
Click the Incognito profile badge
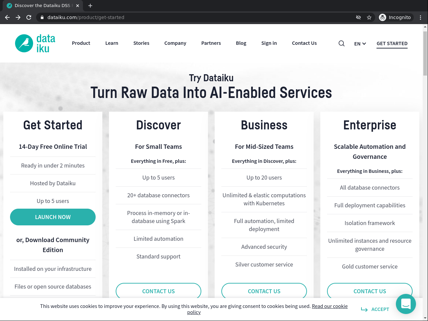click(x=396, y=17)
